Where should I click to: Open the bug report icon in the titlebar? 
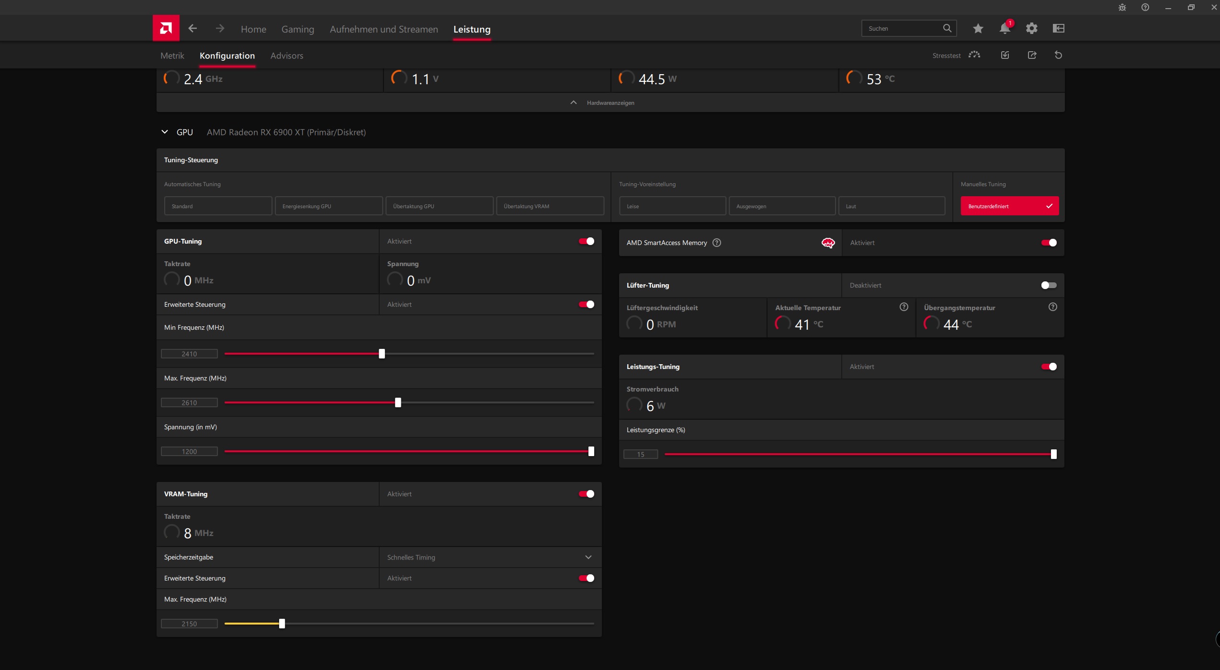(x=1121, y=7)
